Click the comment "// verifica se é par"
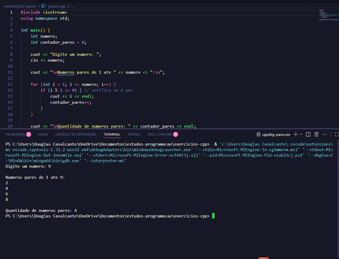 point(109,90)
